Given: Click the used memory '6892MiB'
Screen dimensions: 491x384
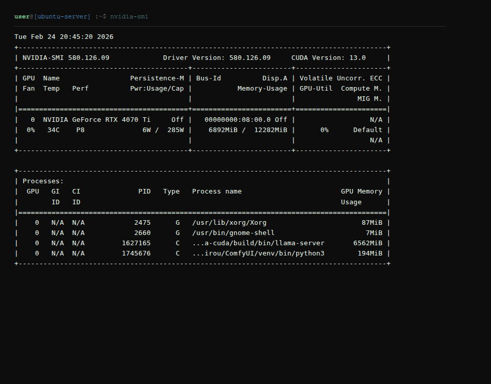Looking at the screenshot, I should [223, 130].
